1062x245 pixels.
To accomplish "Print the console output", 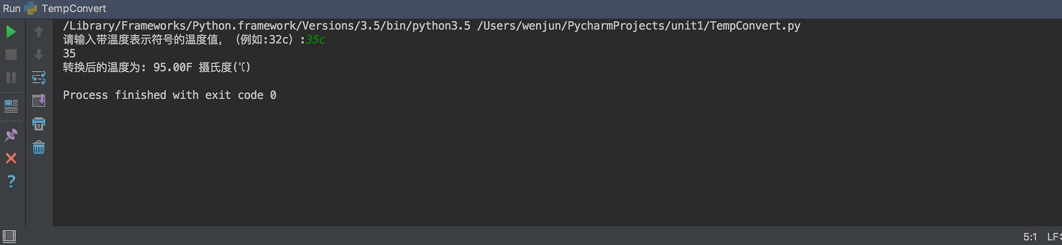I will (39, 123).
